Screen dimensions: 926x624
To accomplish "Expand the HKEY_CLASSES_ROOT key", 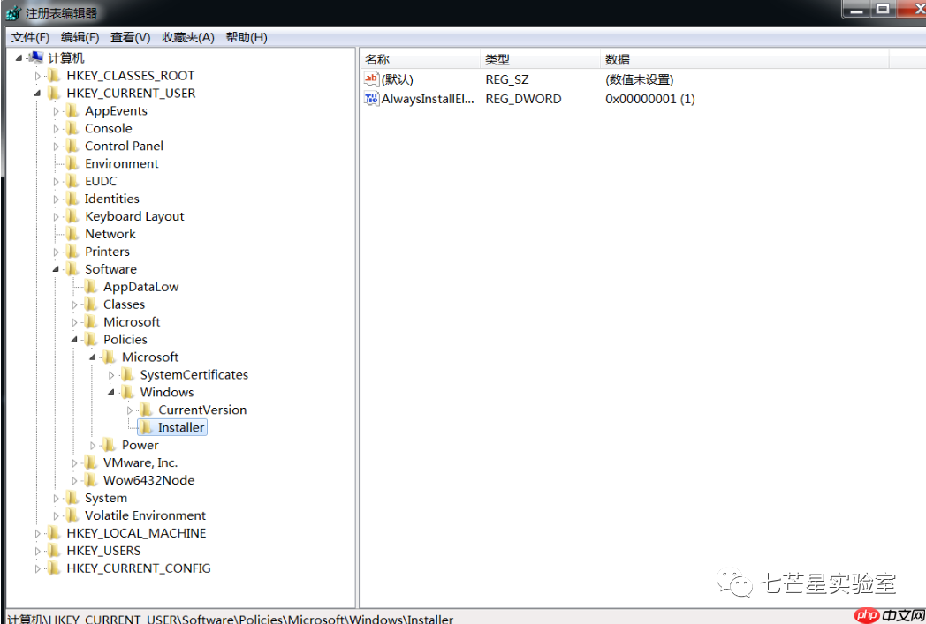I will [x=36, y=75].
